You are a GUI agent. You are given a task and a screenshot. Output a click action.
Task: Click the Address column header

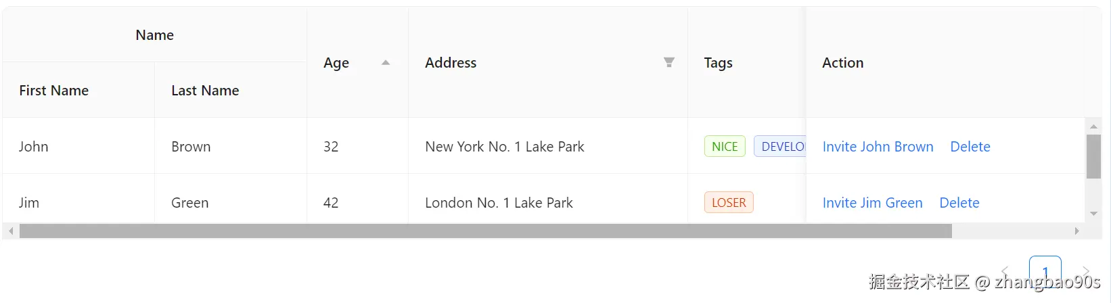(451, 63)
